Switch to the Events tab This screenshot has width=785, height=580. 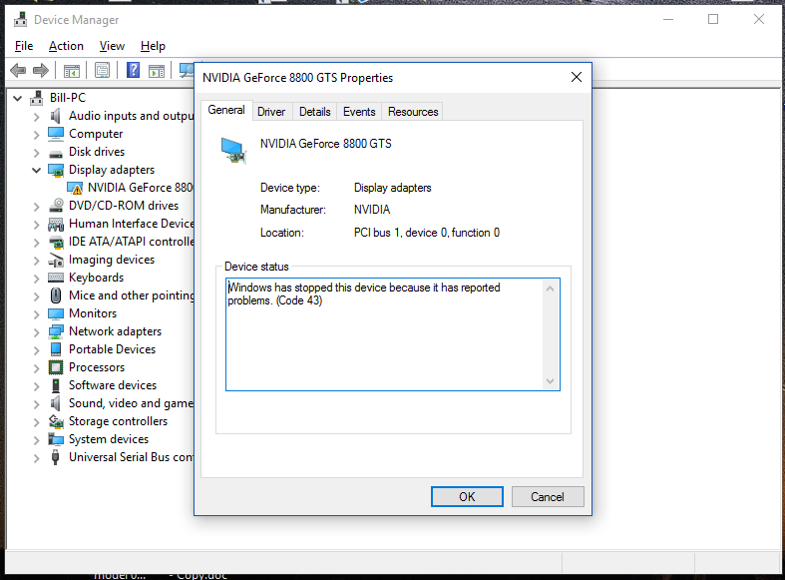(359, 111)
